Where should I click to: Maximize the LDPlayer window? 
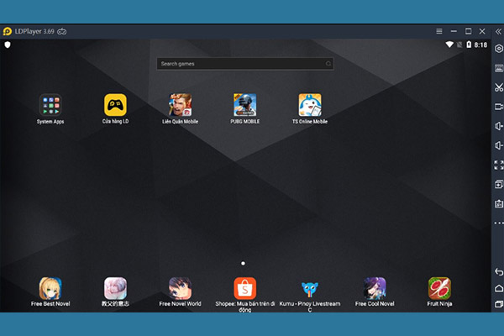(469, 31)
